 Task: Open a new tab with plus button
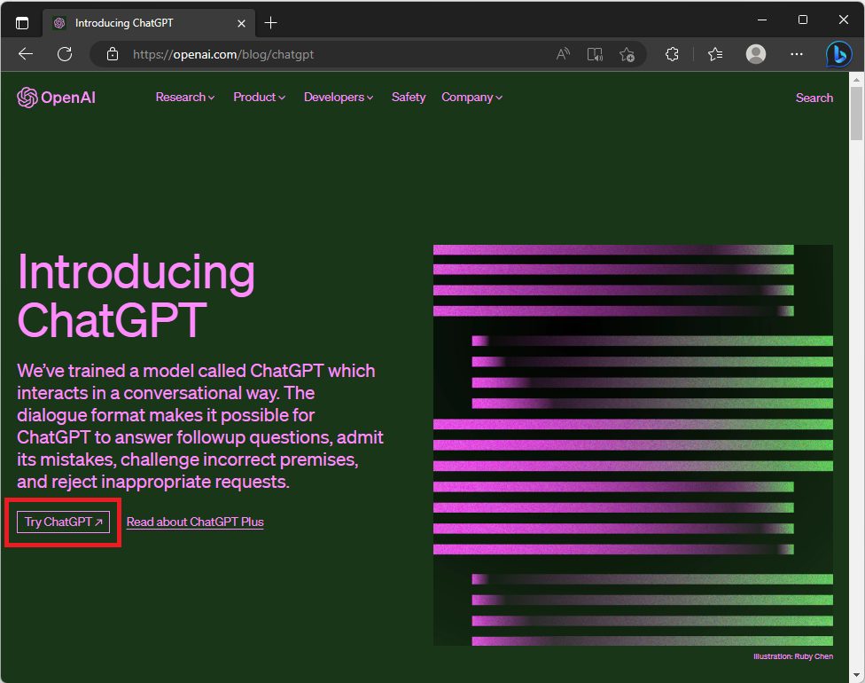(x=271, y=23)
